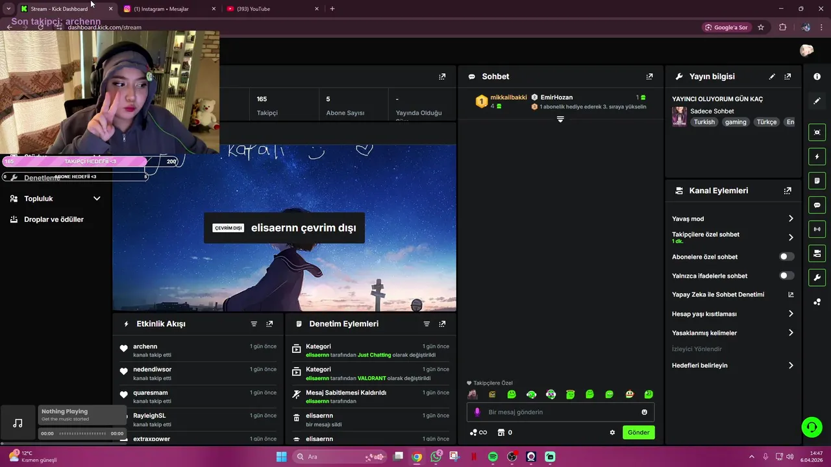Viewport: 831px width, 467px height.
Task: Click the purple microphone icon in chat
Action: (477, 412)
